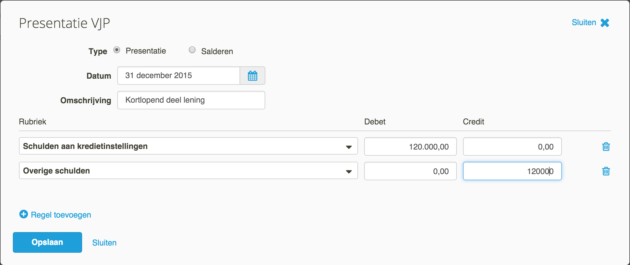The image size is (630, 265).
Task: Click the blue X close icon
Action: pyautogui.click(x=605, y=23)
